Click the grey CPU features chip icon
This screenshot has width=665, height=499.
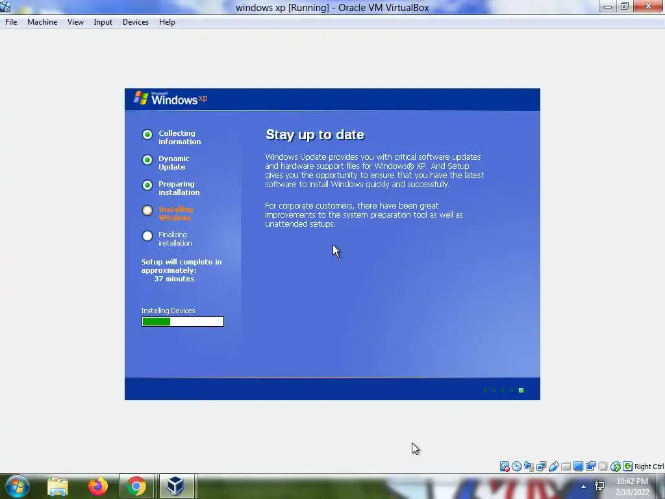(603, 467)
